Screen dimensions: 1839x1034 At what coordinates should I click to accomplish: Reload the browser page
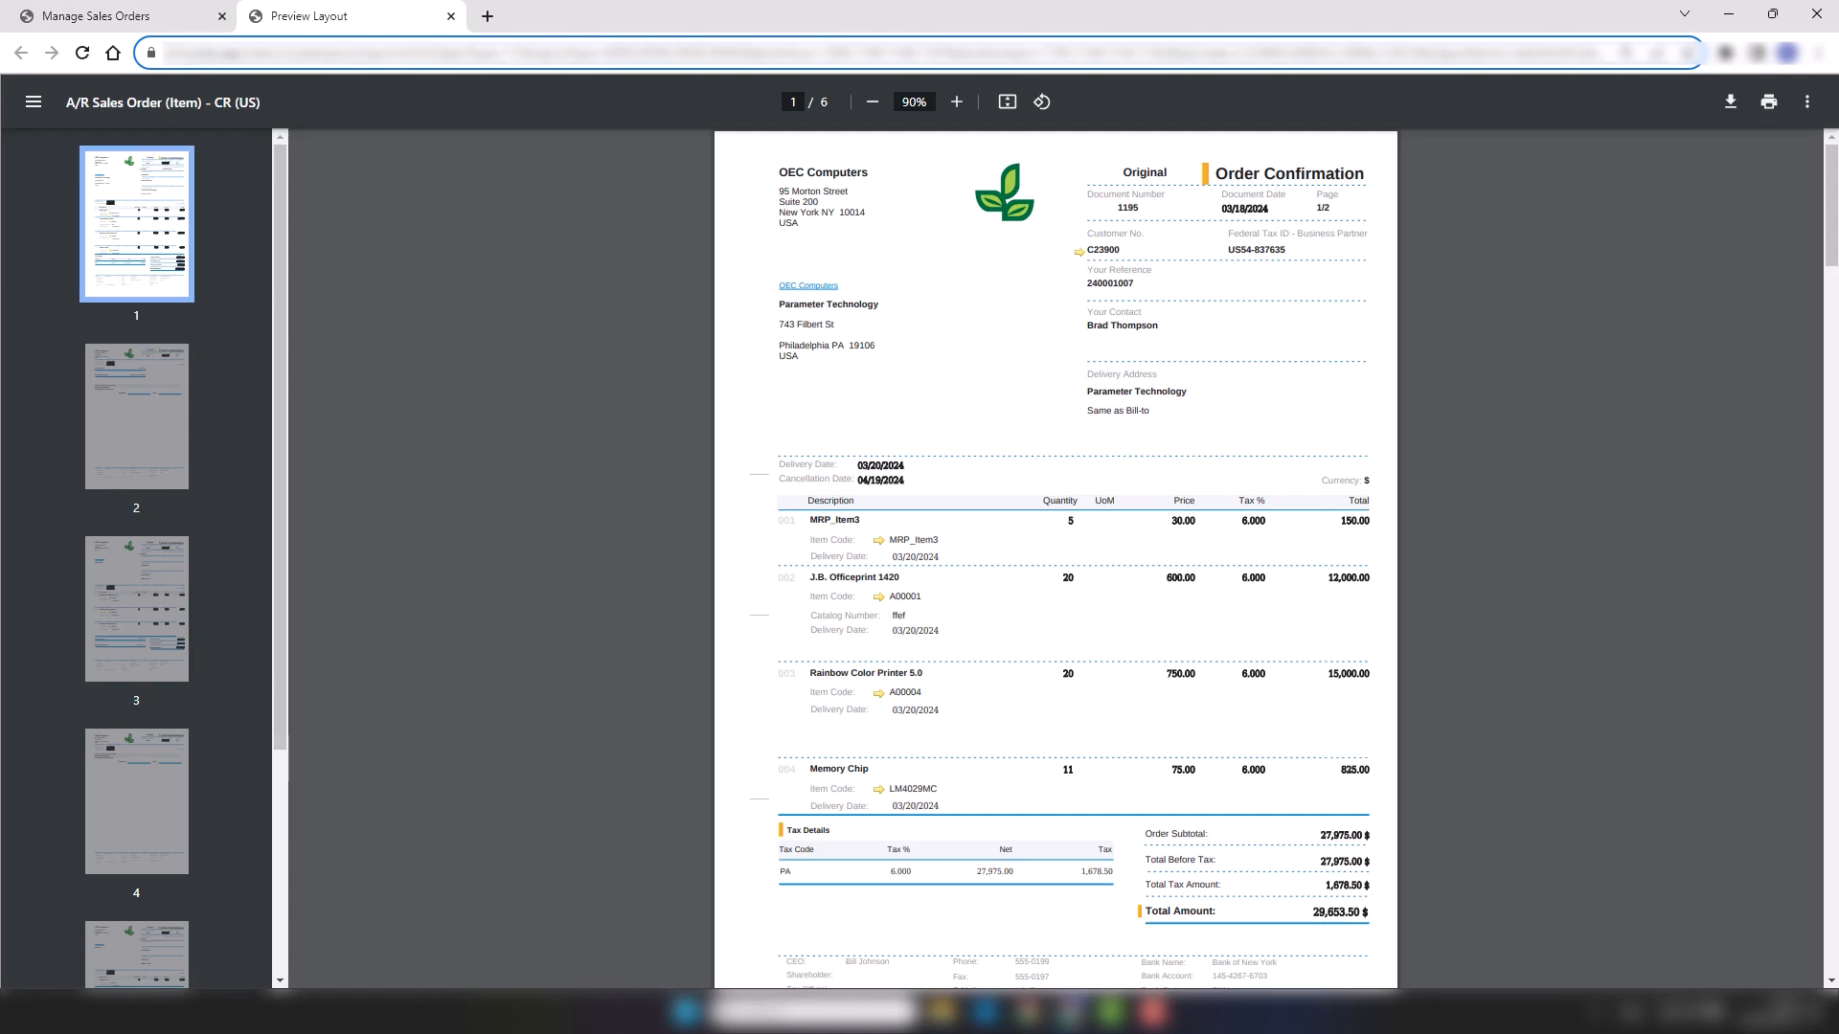[82, 53]
